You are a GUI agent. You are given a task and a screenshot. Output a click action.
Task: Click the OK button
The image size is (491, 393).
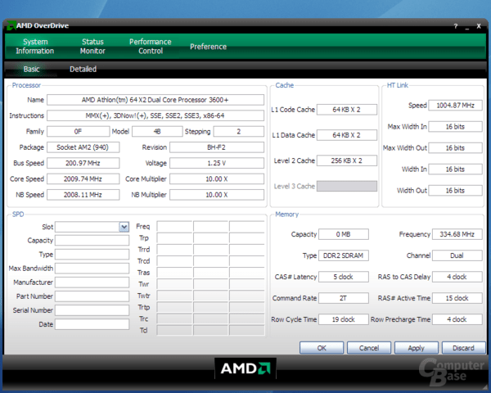click(x=322, y=348)
